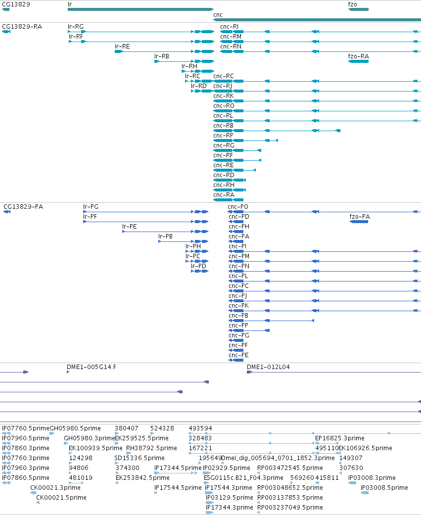Image resolution: width=421 pixels, height=515 pixels.
Task: Select transcript lr-RF label
Action: point(76,37)
